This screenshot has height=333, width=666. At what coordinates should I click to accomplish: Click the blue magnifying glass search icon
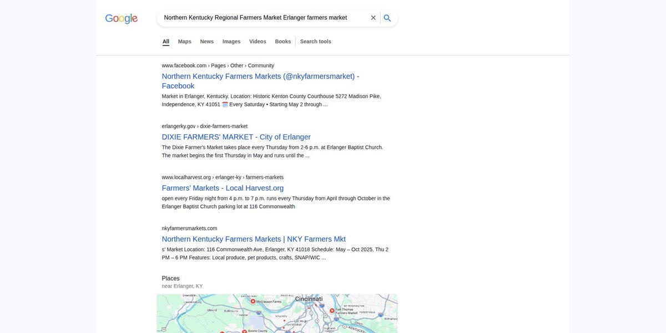387,18
